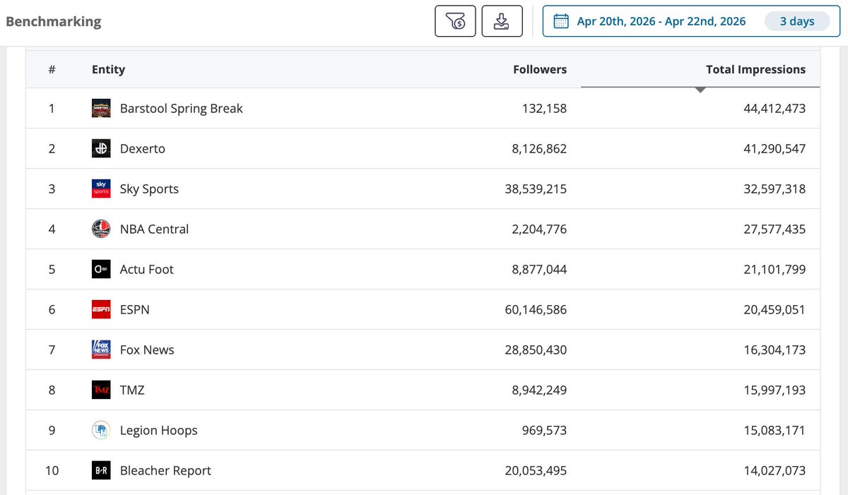Viewport: 848px width, 495px height.
Task: Click the TMZ logo icon
Action: (101, 390)
